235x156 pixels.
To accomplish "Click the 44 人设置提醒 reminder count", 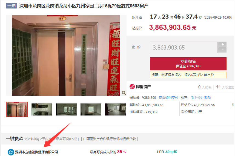I will (x=225, y=87).
